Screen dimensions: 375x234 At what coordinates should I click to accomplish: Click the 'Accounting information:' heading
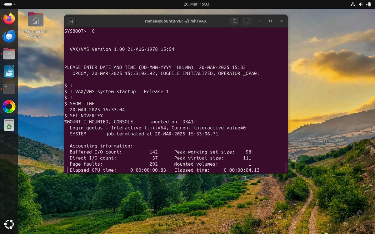click(x=101, y=146)
